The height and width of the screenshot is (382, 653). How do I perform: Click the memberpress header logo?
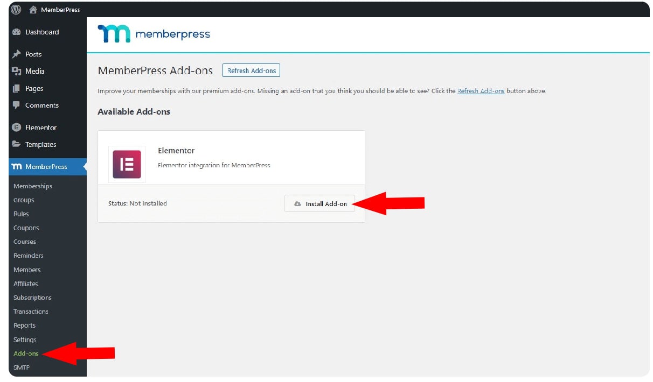pyautogui.click(x=154, y=34)
